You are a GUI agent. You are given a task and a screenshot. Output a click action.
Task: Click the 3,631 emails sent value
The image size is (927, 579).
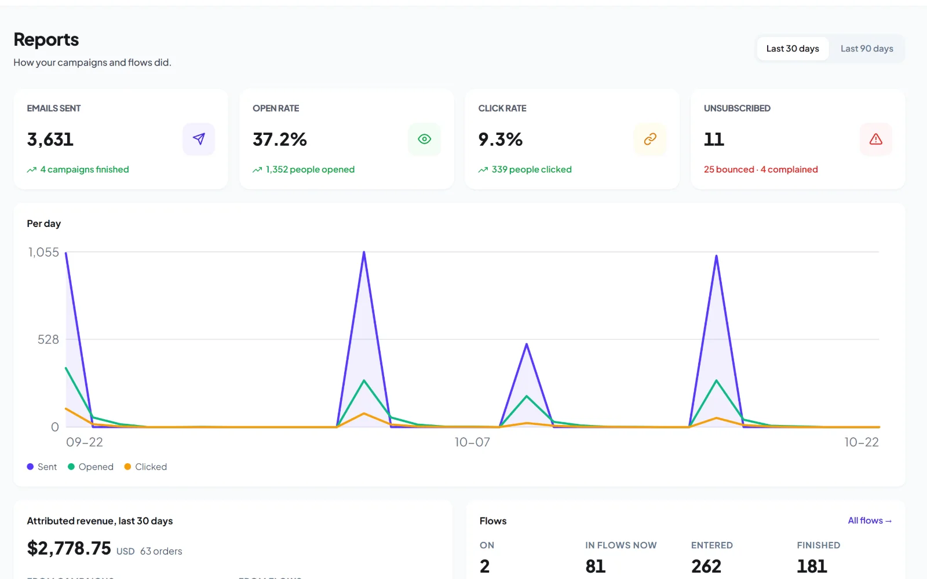click(50, 140)
